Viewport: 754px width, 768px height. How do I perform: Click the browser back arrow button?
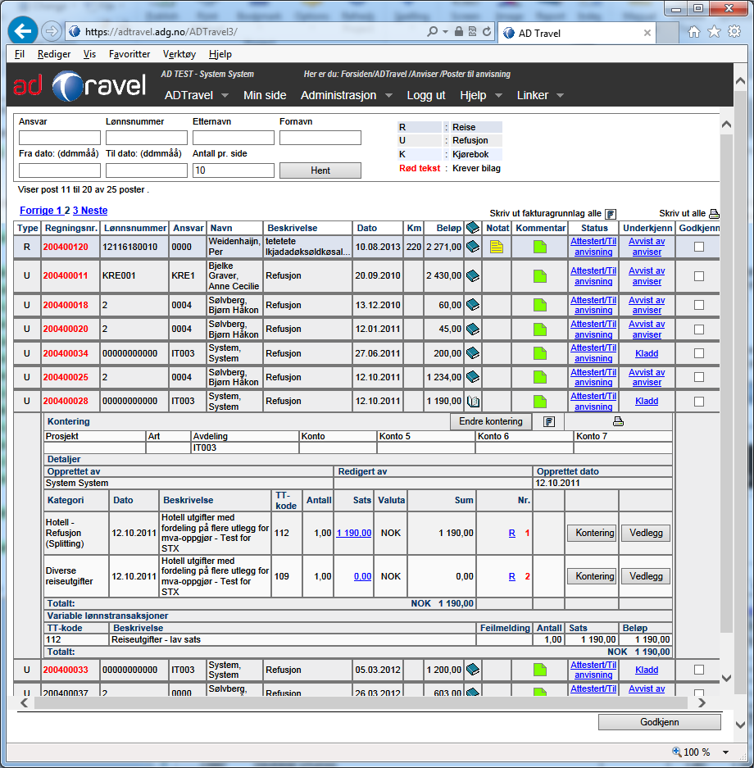22,31
